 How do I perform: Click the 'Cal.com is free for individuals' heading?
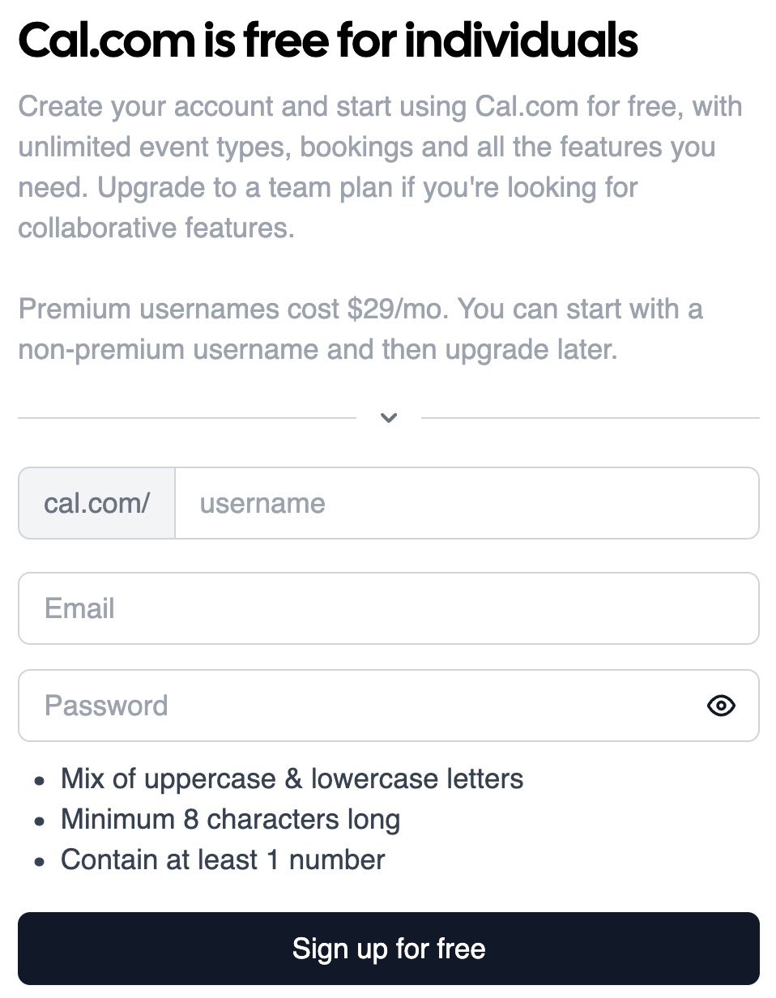coord(328,41)
